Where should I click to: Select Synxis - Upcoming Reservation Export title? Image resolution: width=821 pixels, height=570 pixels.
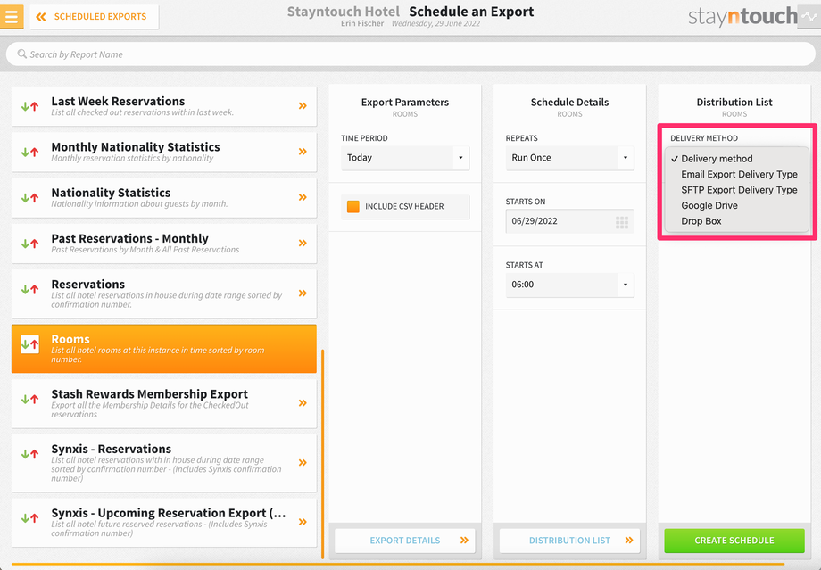(169, 513)
